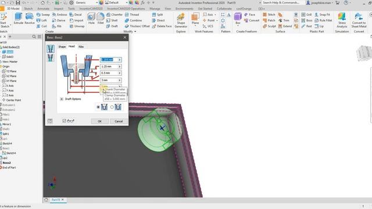The image size is (372, 209).
Task: Select the Fillet tool
Action: pyautogui.click(x=101, y=19)
